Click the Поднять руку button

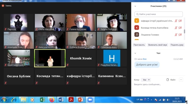coord(177,45)
